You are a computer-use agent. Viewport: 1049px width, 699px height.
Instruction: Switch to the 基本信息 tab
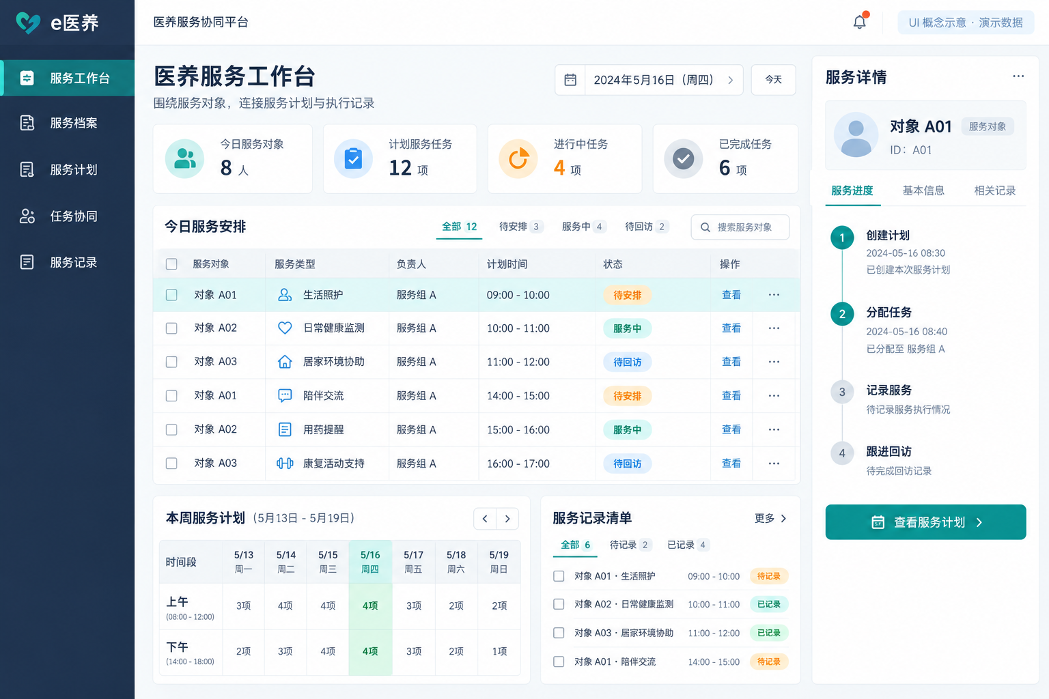[x=923, y=190]
